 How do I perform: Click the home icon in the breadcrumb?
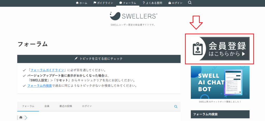tap(21, 117)
